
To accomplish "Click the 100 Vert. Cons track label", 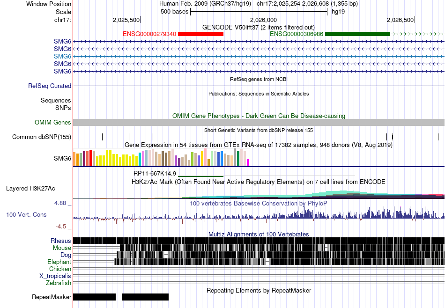I will click(26, 215).
